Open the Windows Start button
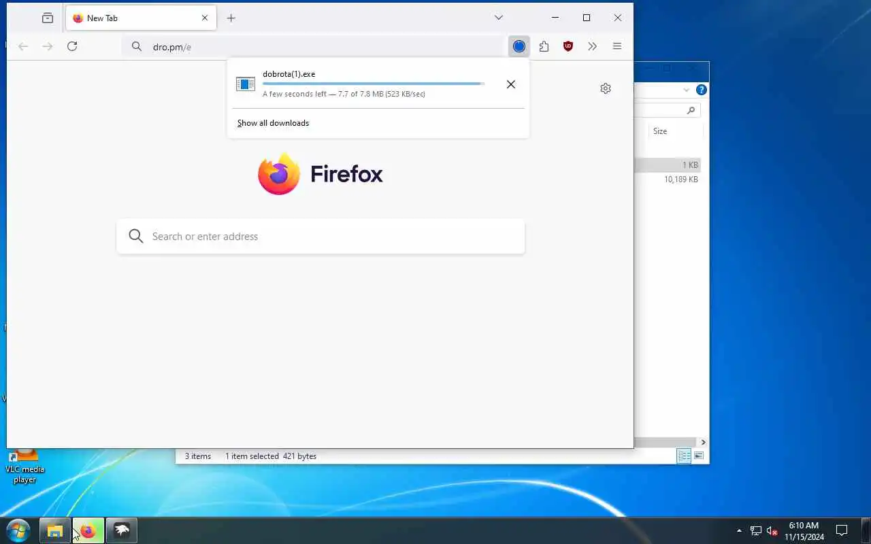 [18, 530]
